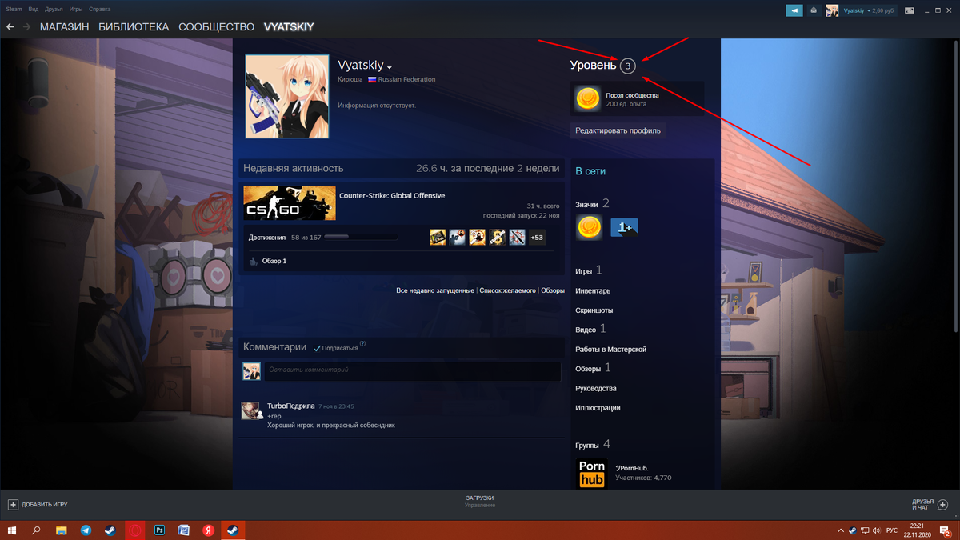Click the small avatar in top bar
This screenshot has height=540, width=960.
[x=832, y=10]
